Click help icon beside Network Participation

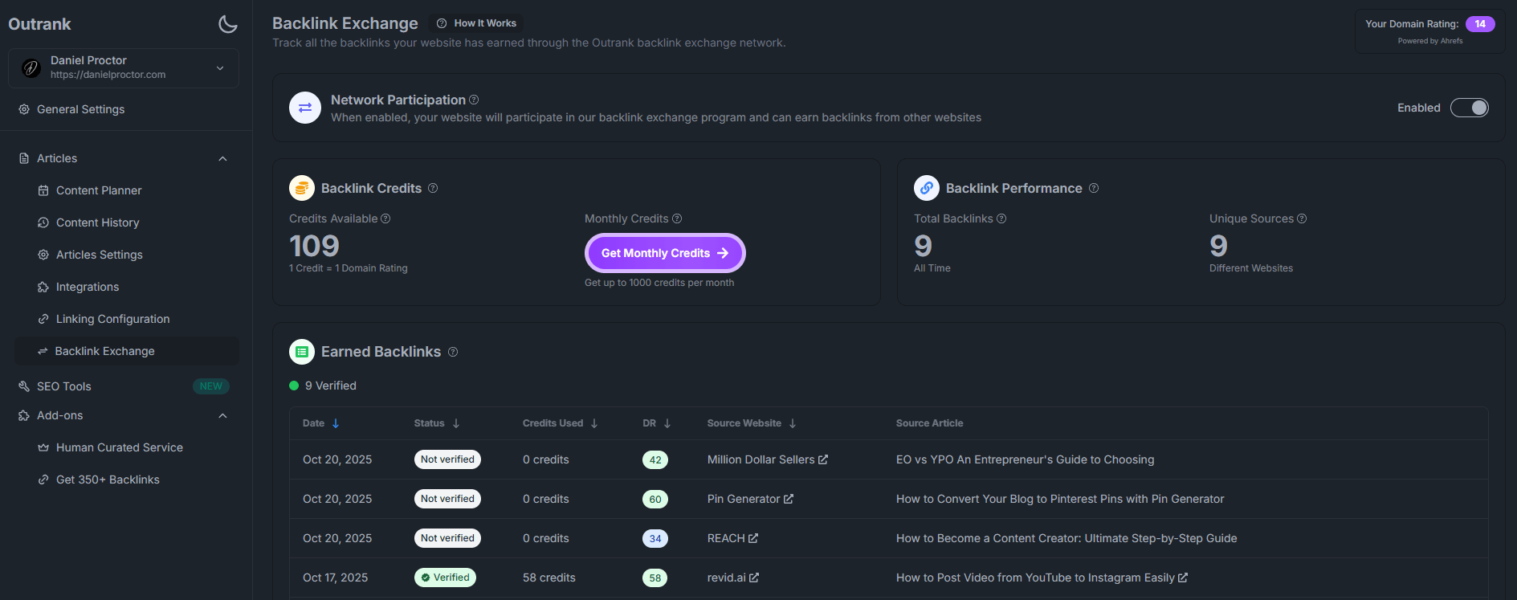pos(474,100)
